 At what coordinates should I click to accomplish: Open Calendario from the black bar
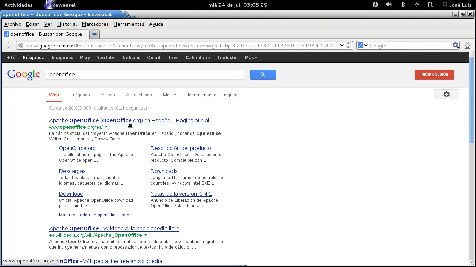click(198, 58)
